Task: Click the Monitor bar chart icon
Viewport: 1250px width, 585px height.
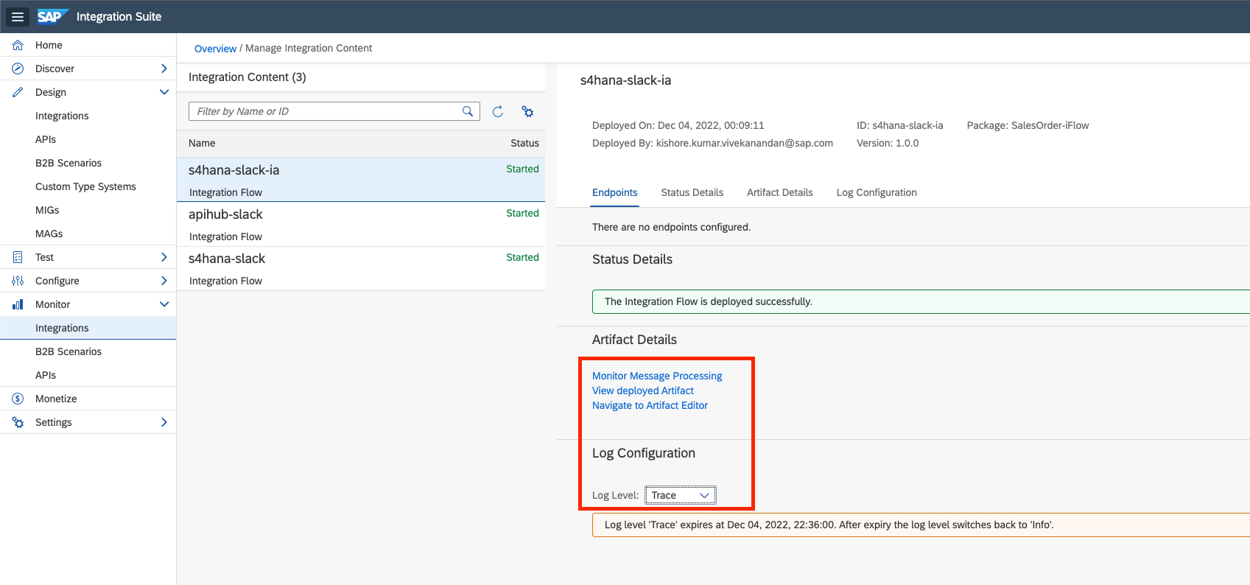Action: coord(18,304)
